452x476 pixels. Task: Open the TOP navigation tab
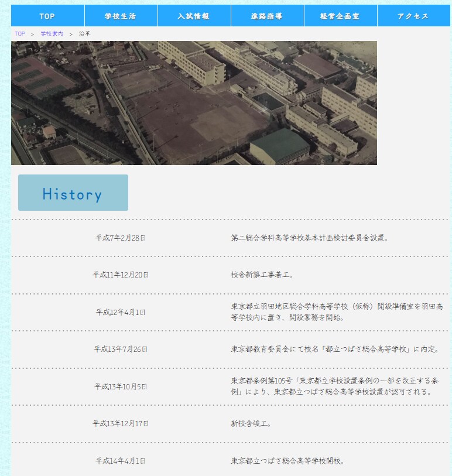pyautogui.click(x=47, y=16)
